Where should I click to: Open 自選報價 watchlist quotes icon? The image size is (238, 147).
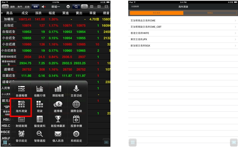(x=22, y=91)
